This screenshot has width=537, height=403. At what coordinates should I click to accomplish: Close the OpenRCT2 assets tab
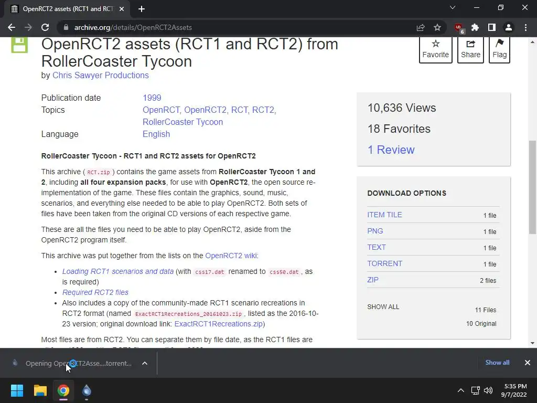[122, 9]
